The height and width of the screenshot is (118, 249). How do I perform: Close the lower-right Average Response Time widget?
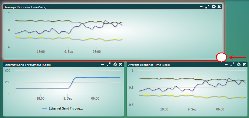pos(244,64)
